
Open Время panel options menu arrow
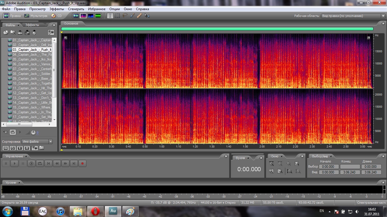click(261, 158)
